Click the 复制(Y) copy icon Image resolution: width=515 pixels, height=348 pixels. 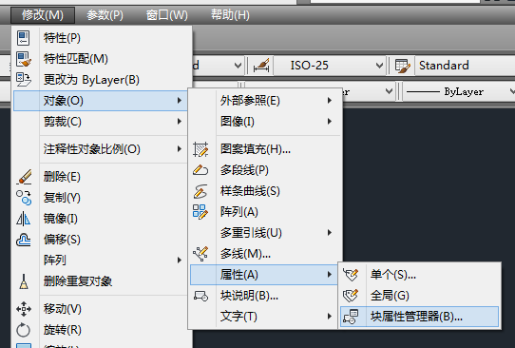(x=24, y=198)
